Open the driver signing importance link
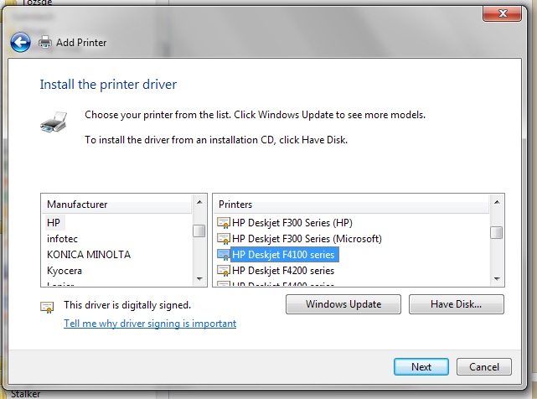This screenshot has width=537, height=399. pyautogui.click(x=150, y=324)
